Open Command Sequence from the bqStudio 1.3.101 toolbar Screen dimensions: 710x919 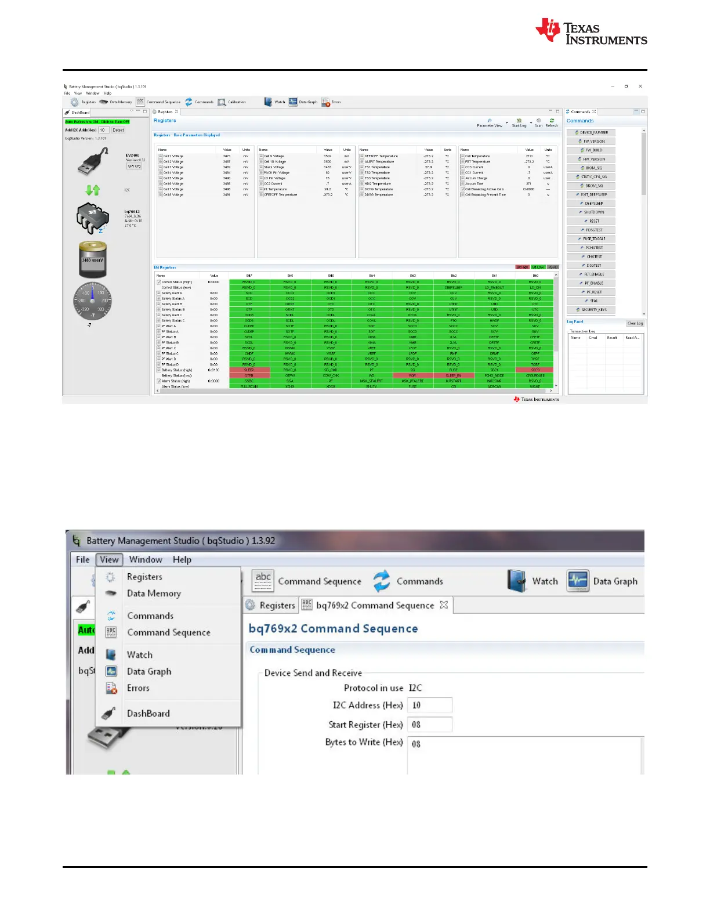coord(158,102)
